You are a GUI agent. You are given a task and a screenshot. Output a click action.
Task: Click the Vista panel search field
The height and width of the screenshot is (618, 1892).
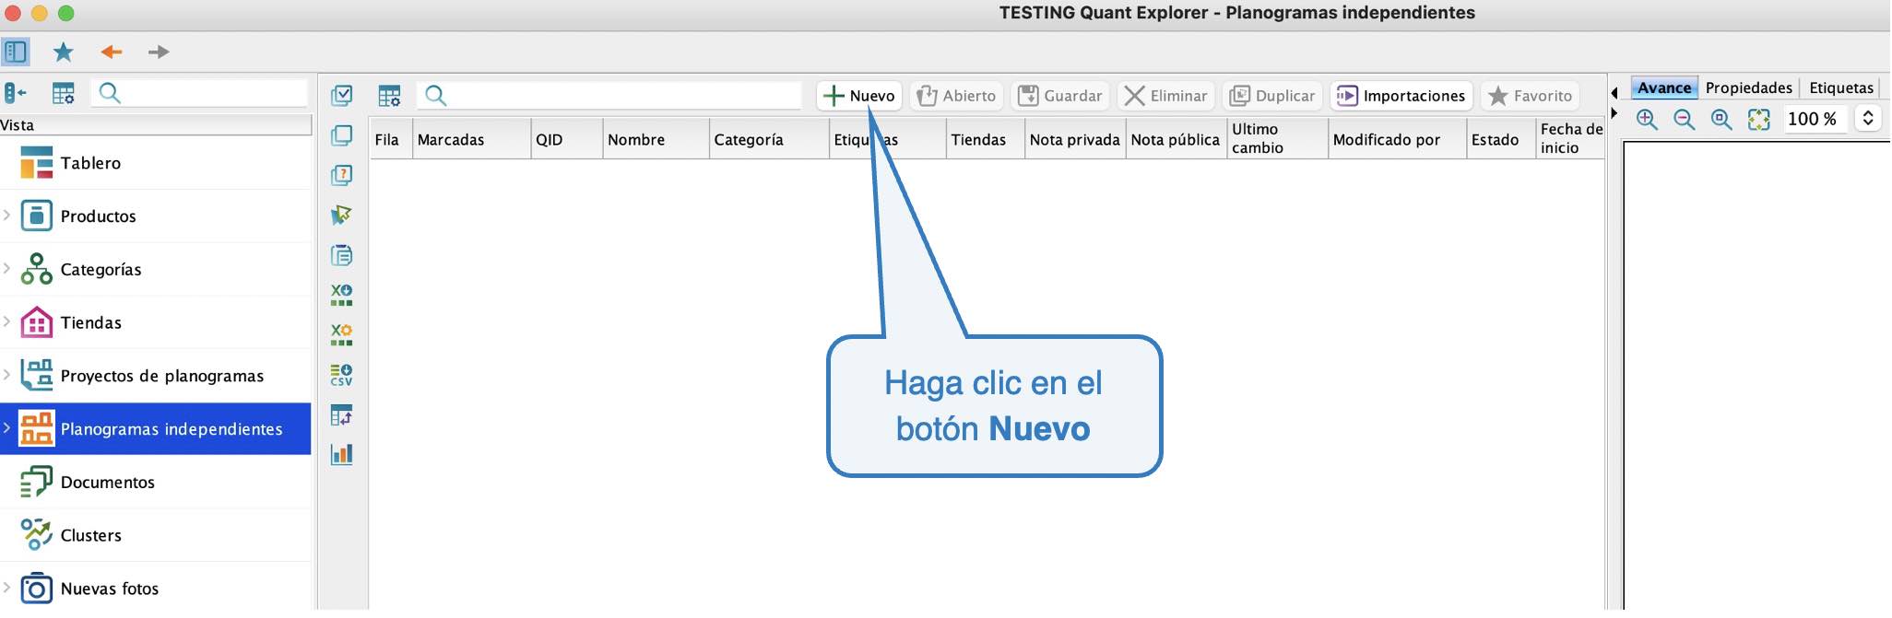[x=200, y=93]
